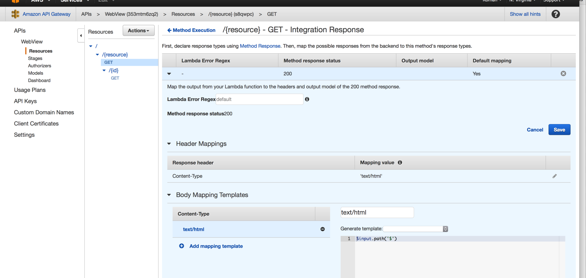
Task: Edit Content-Type header mapping with pencil icon
Action: 555,176
